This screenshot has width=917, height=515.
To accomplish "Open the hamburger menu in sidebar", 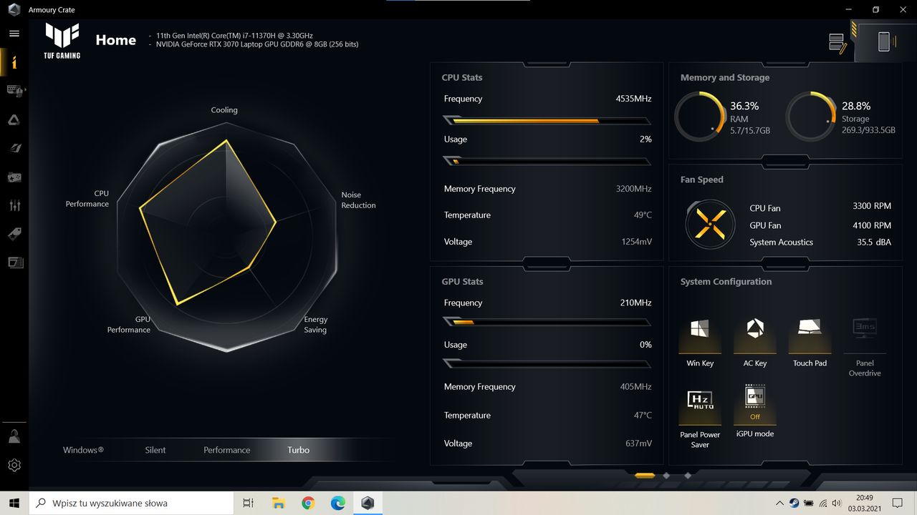I will [x=14, y=34].
